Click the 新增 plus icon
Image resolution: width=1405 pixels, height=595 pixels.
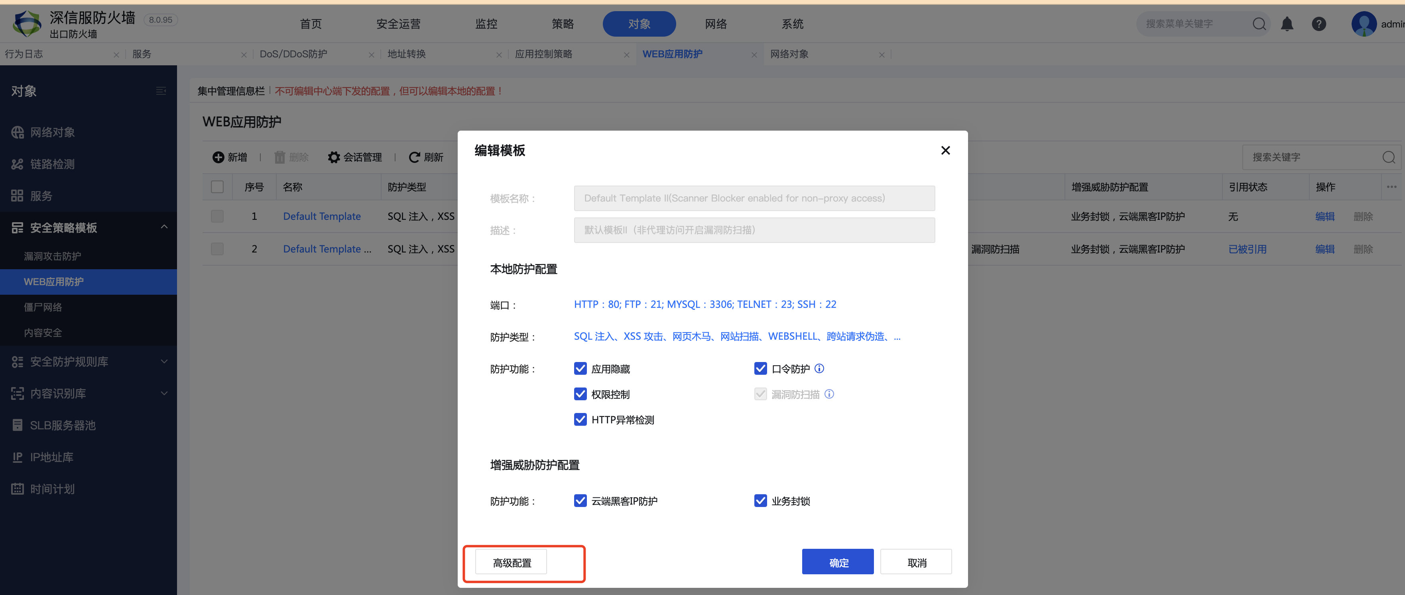[218, 157]
